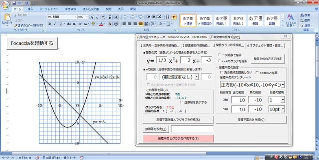Apply character shading icon

[x=110, y=24]
